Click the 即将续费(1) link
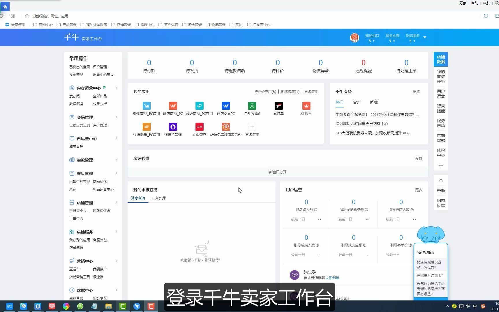 pyautogui.click(x=290, y=92)
